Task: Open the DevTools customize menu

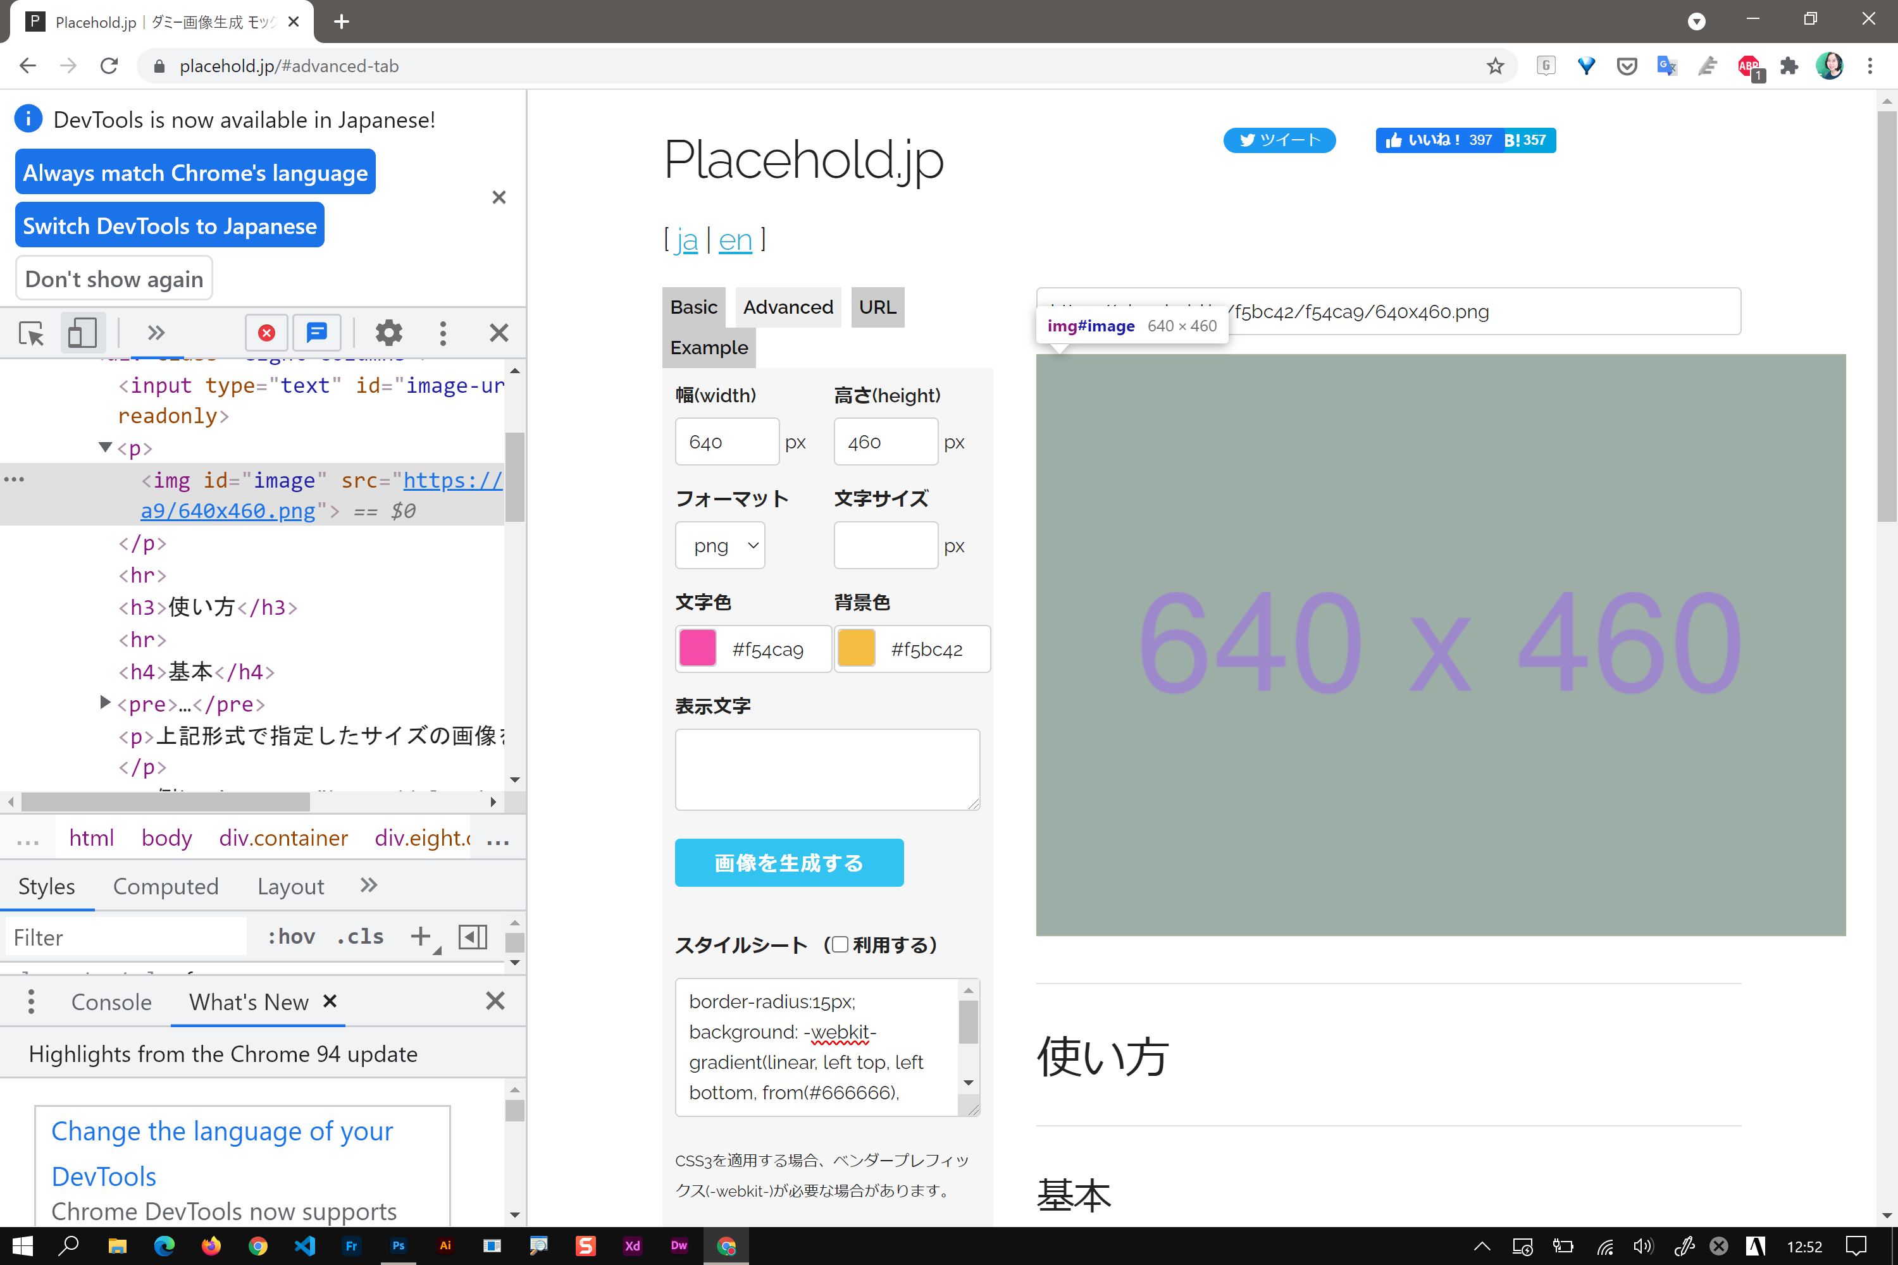Action: point(442,333)
